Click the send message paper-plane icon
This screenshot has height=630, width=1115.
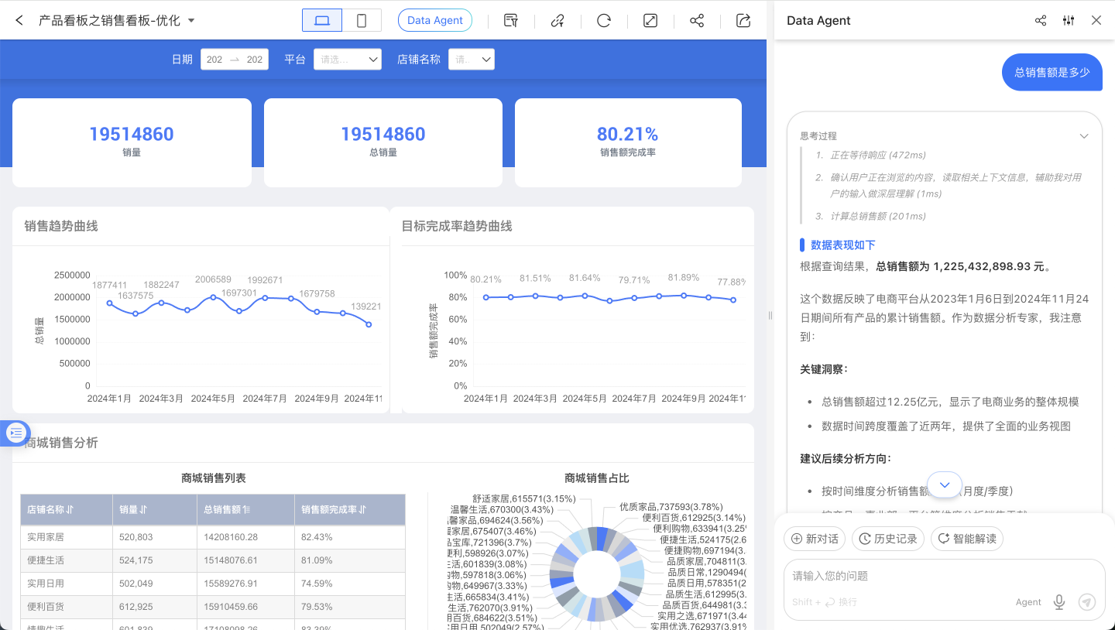tap(1087, 601)
